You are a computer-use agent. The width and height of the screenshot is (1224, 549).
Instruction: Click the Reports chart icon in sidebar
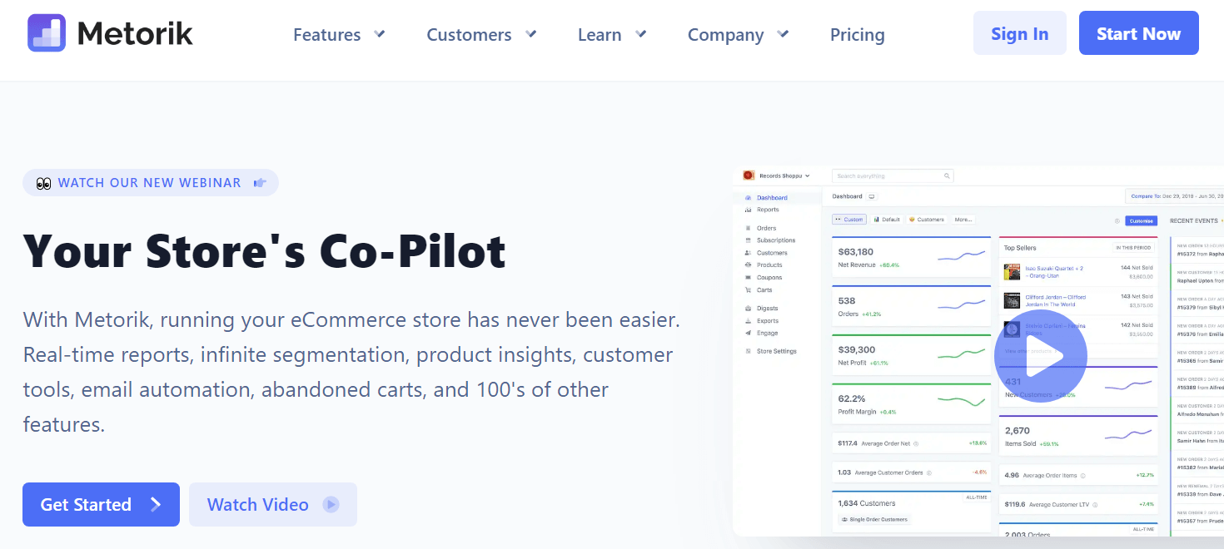[x=748, y=210]
